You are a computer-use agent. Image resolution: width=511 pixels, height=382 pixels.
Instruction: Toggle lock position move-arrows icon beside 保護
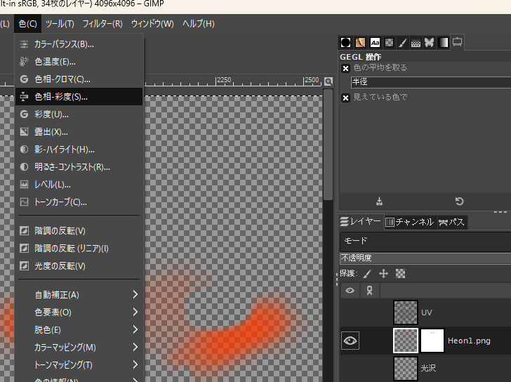pos(383,273)
